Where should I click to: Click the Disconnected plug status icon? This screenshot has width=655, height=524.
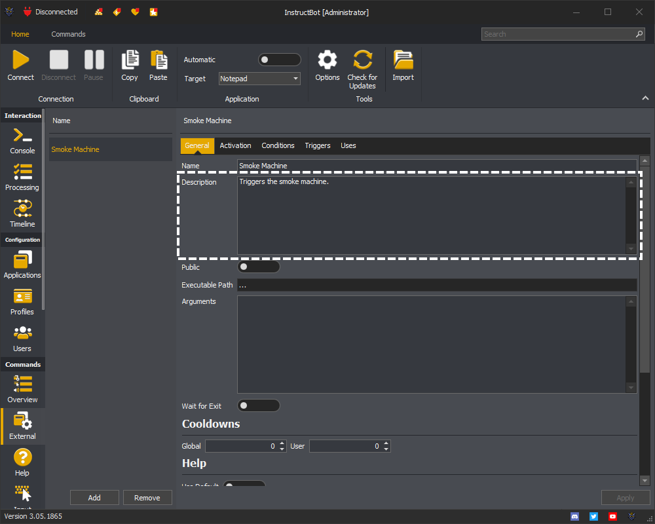tap(28, 12)
